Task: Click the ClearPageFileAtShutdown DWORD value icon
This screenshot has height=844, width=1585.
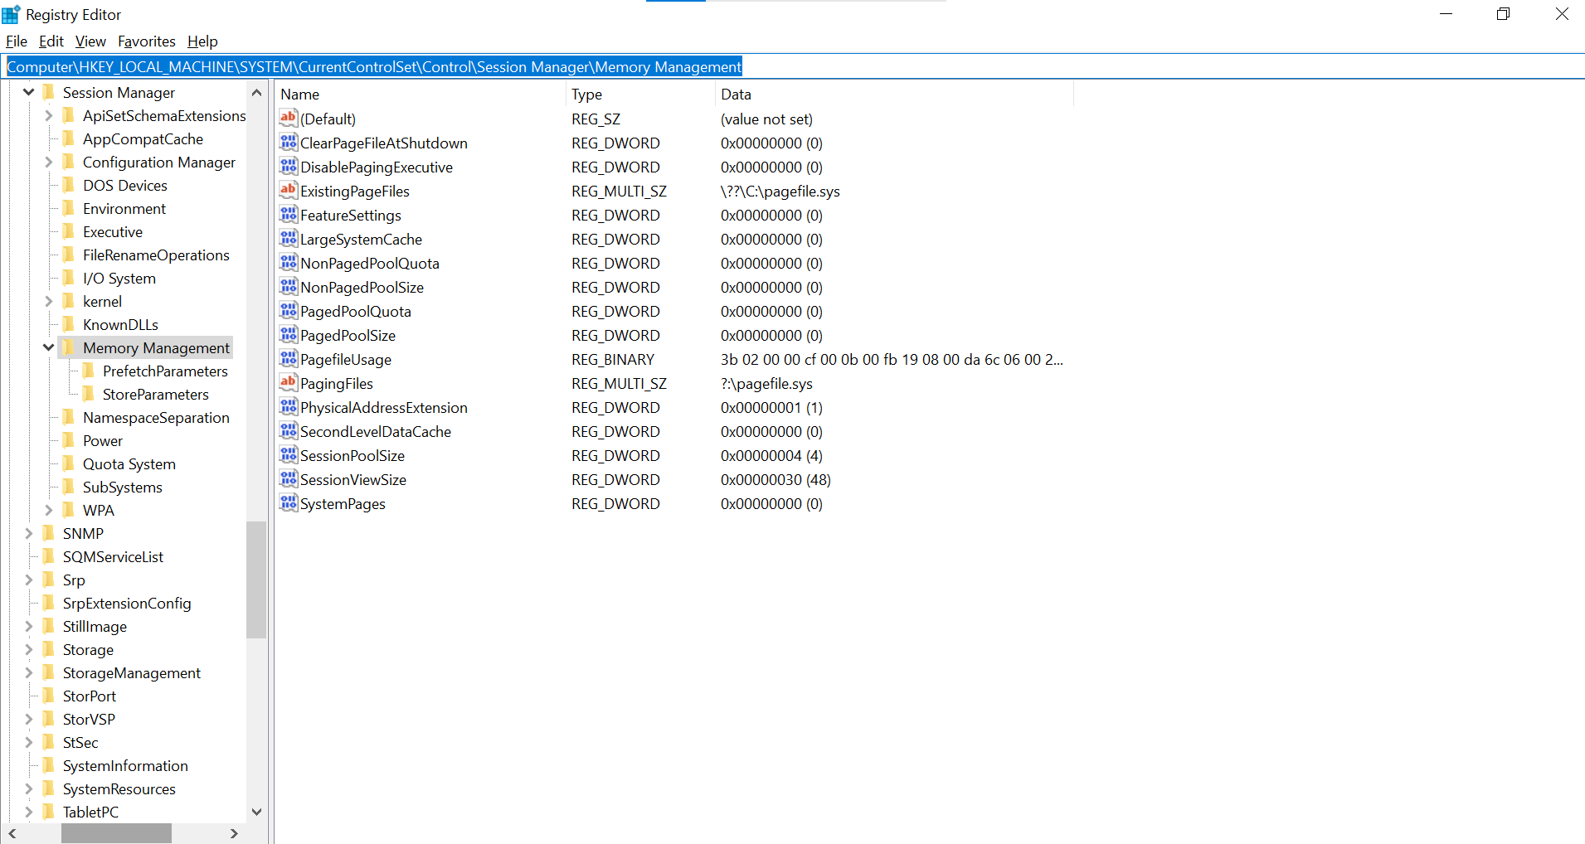Action: (288, 143)
